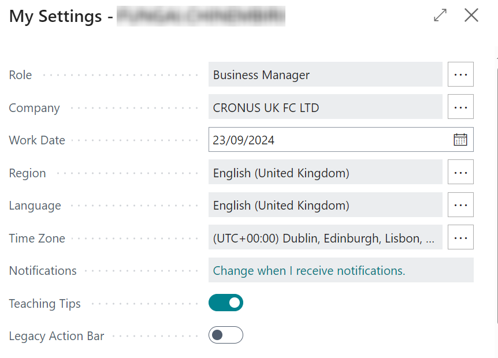Click the Work Date input field
The height and width of the screenshot is (358, 498).
329,140
